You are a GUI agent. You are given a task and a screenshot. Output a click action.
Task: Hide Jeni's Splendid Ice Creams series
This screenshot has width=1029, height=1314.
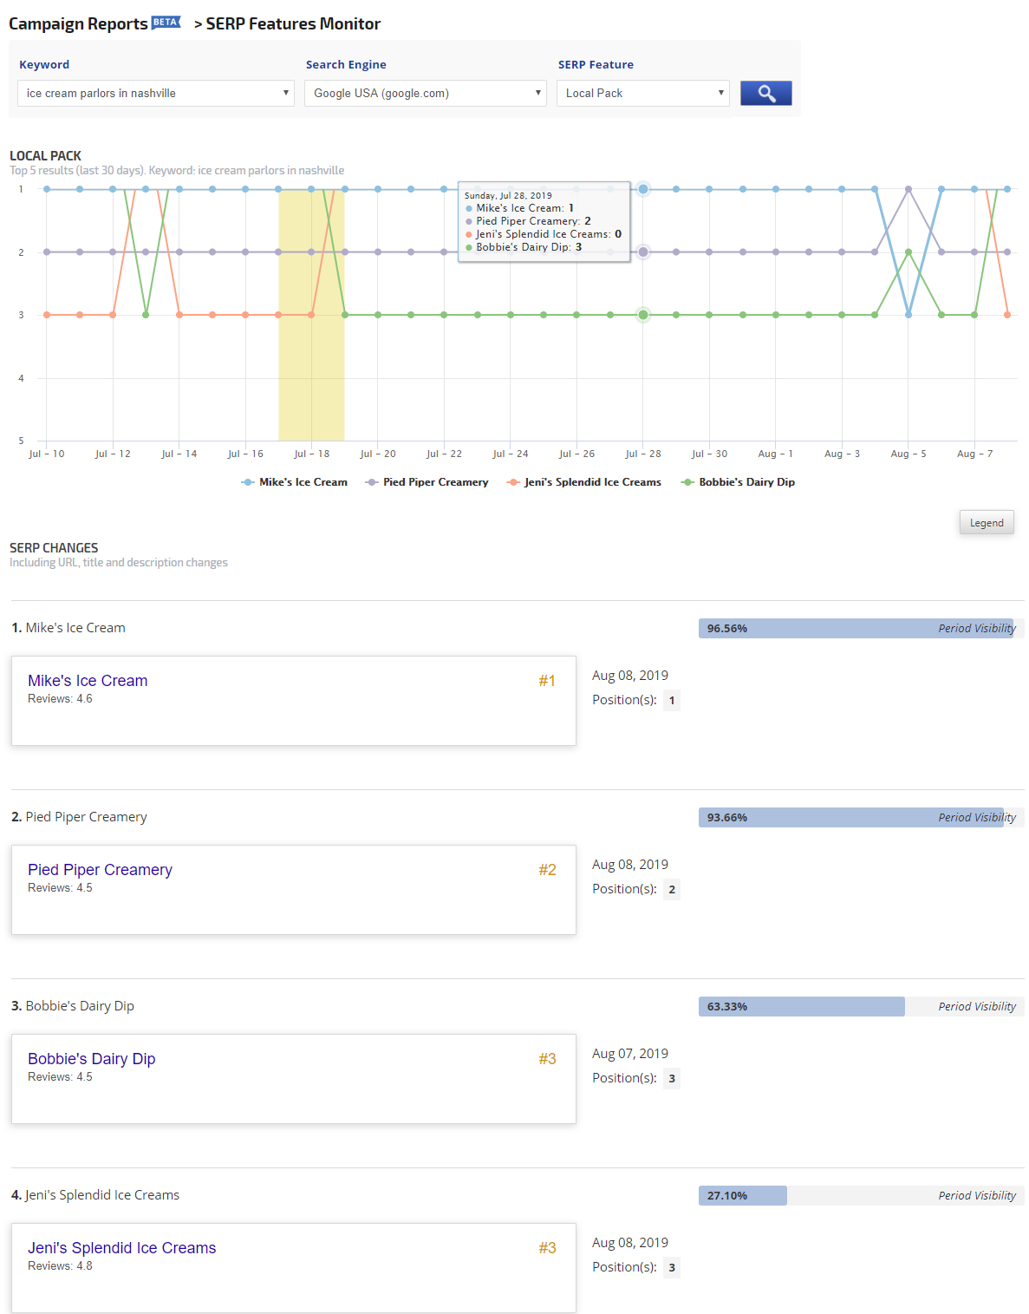point(584,482)
